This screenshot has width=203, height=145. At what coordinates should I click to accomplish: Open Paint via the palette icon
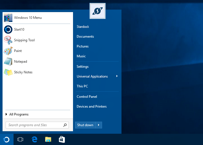click(x=8, y=51)
